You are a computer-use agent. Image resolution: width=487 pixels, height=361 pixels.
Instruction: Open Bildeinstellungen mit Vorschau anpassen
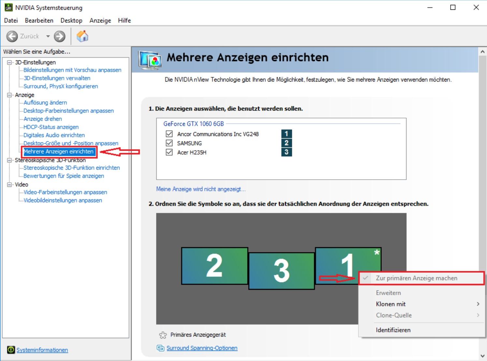click(72, 70)
